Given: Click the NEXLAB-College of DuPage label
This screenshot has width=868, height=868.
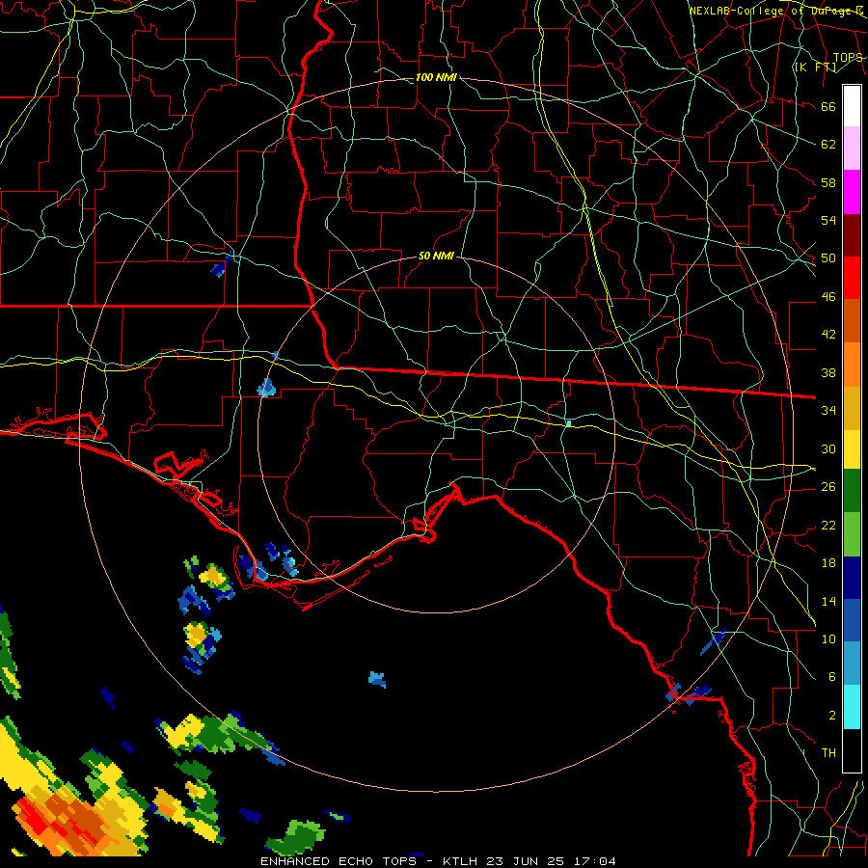Looking at the screenshot, I should 775,11.
